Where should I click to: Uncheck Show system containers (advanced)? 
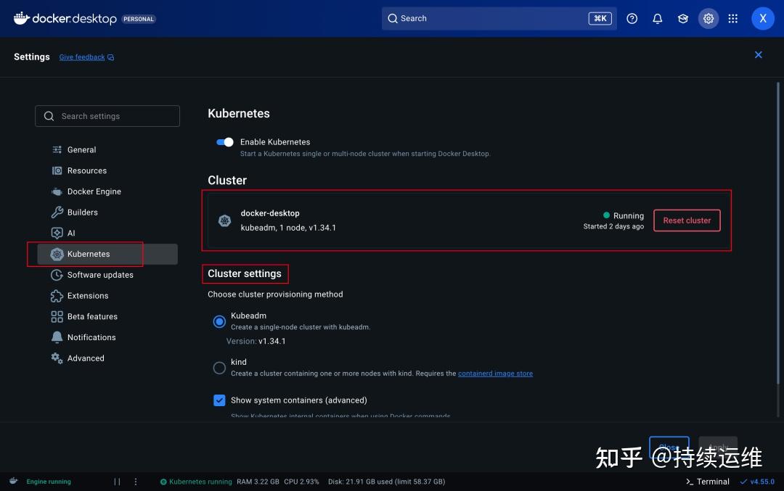[x=219, y=400]
